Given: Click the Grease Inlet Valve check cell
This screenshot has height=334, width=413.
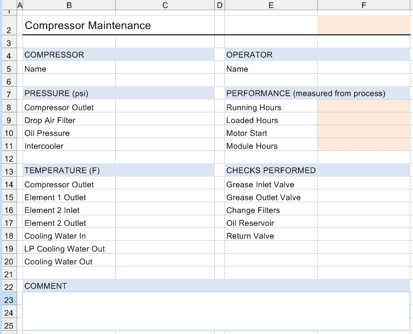Looking at the screenshot, I should coord(364,183).
